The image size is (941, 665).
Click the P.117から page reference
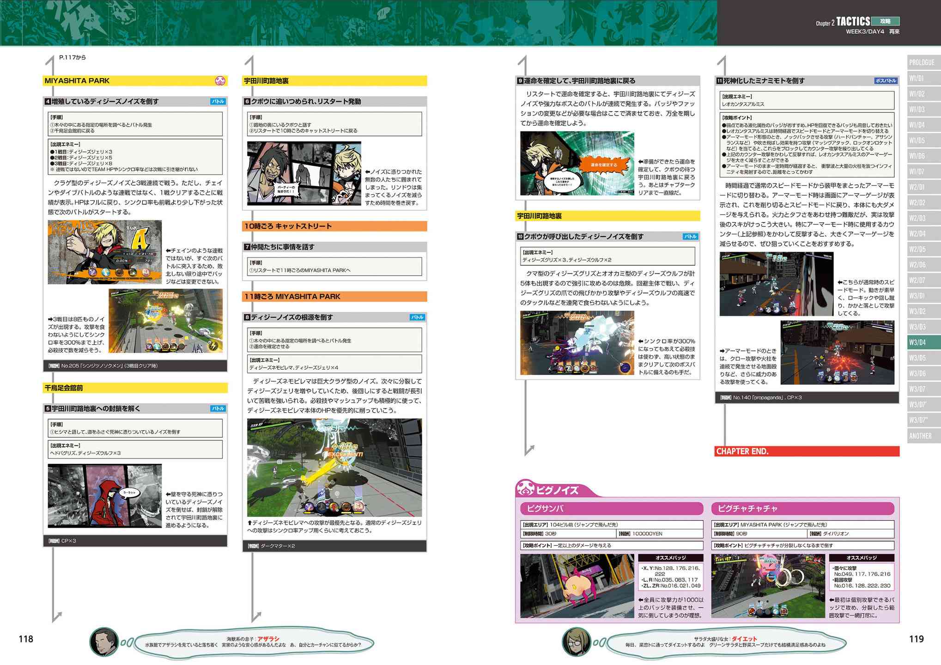73,58
